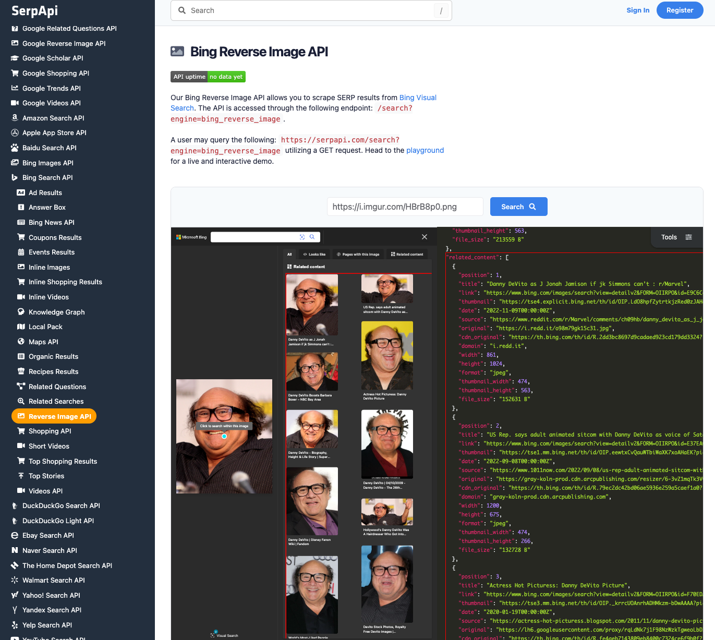Open Top Stories in the sidebar
Image resolution: width=715 pixels, height=640 pixels.
pos(46,476)
